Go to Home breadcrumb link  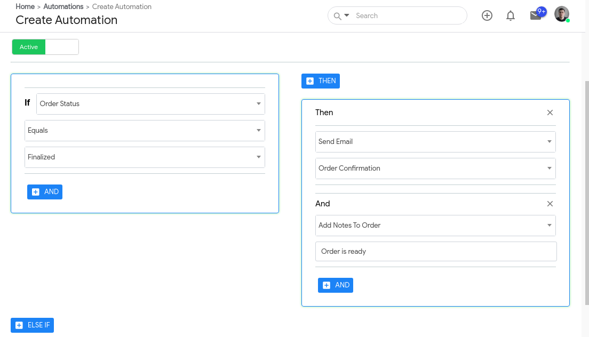25,7
